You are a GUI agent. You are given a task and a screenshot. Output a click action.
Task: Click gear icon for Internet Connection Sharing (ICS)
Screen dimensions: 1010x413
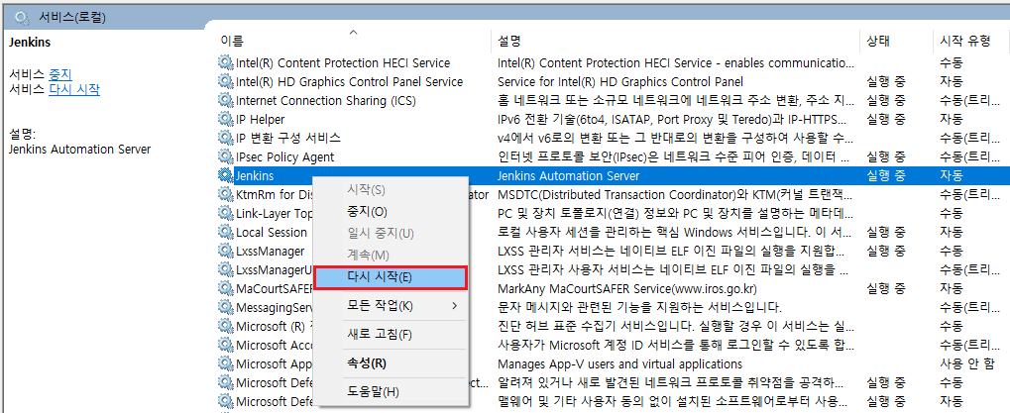(x=225, y=100)
